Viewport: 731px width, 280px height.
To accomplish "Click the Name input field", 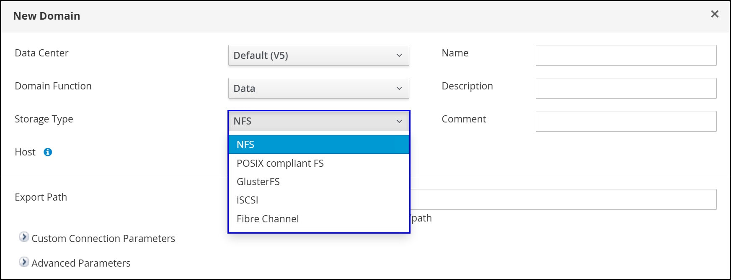I will [x=626, y=55].
